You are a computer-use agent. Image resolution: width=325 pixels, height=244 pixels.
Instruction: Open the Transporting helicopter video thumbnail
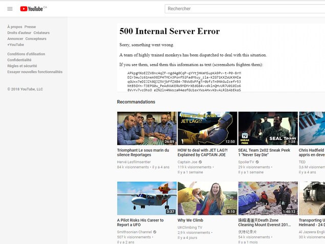click(312, 198)
